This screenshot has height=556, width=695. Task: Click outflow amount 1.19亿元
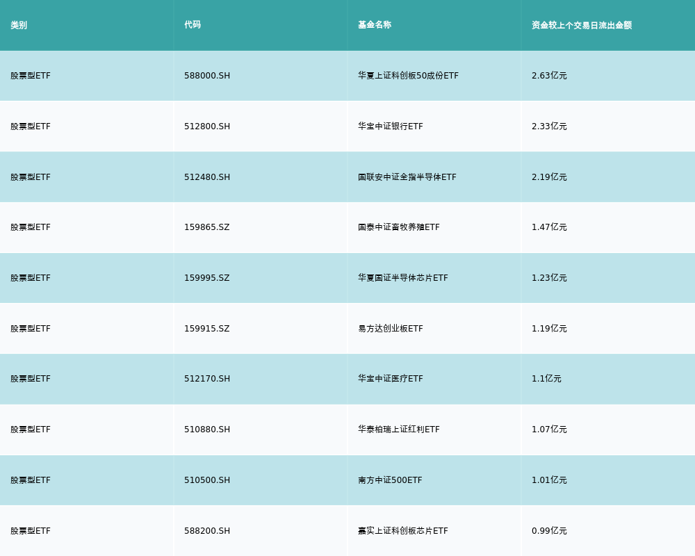549,329
